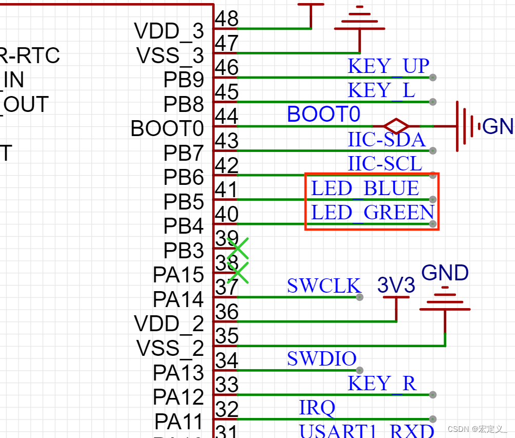Click the IRQ net label on pin 32
Screen dimensions: 515x438
click(x=317, y=407)
